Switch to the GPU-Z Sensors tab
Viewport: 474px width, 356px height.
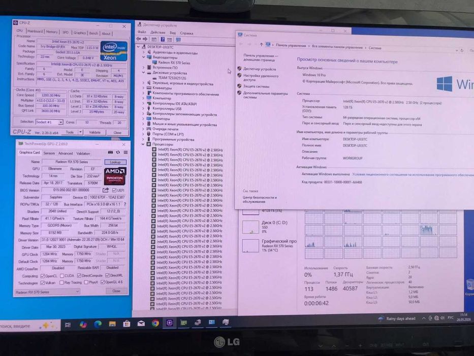point(49,154)
